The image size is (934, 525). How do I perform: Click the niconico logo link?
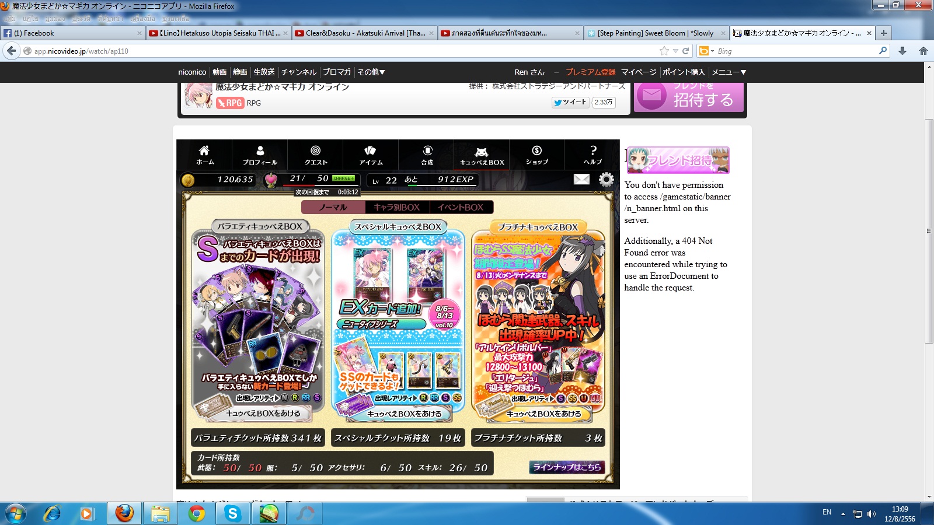pos(192,72)
